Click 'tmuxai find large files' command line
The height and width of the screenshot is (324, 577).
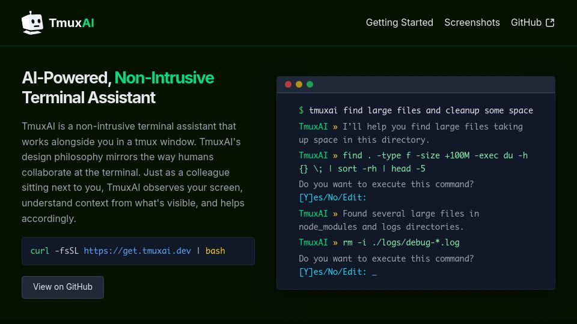pyautogui.click(x=416, y=110)
